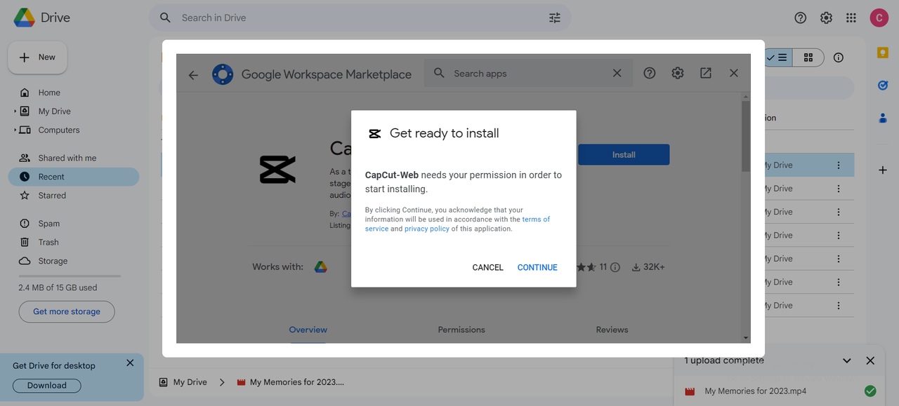The width and height of the screenshot is (899, 406).
Task: Cancel the install dialog
Action: click(x=487, y=267)
